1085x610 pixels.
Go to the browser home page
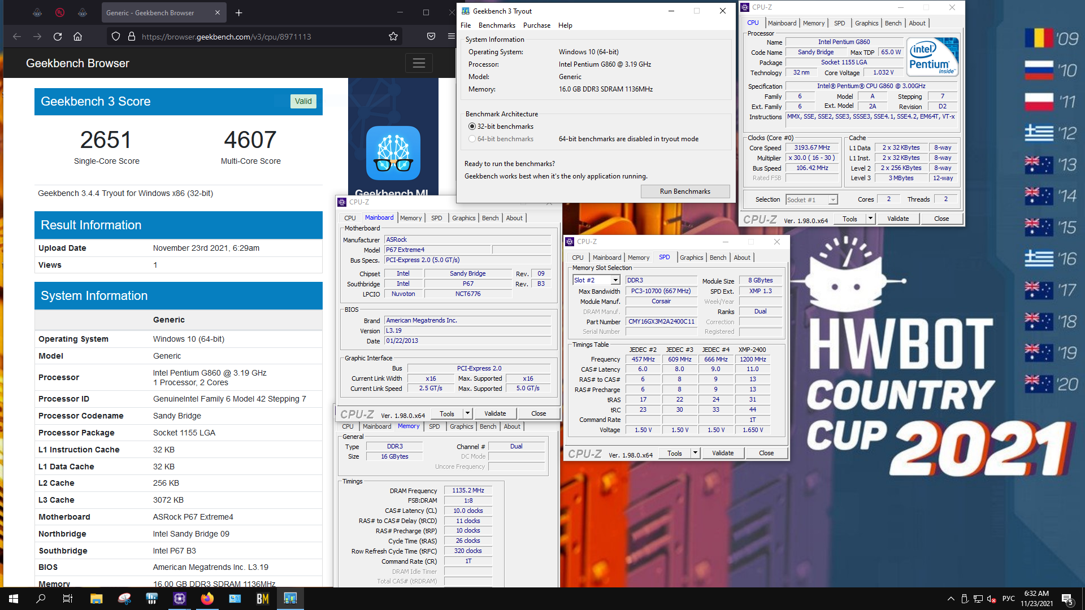(x=78, y=37)
